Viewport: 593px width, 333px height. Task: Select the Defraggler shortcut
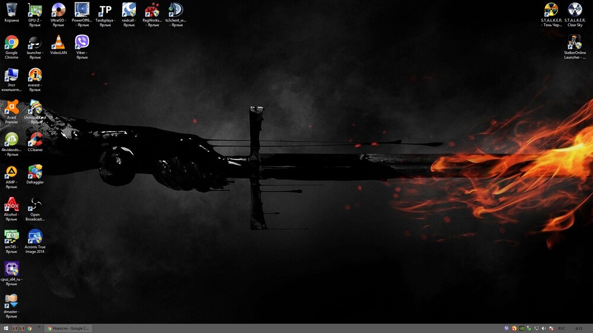click(35, 172)
